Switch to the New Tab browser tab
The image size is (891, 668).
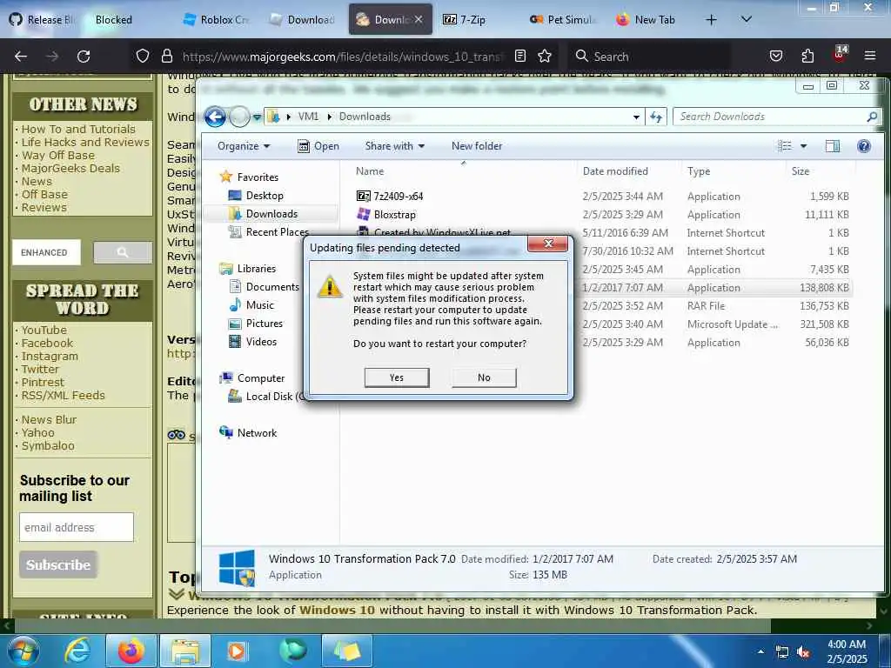(x=646, y=20)
